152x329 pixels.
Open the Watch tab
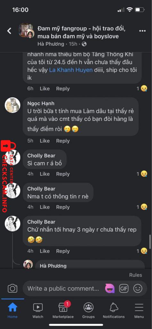tap(38, 310)
